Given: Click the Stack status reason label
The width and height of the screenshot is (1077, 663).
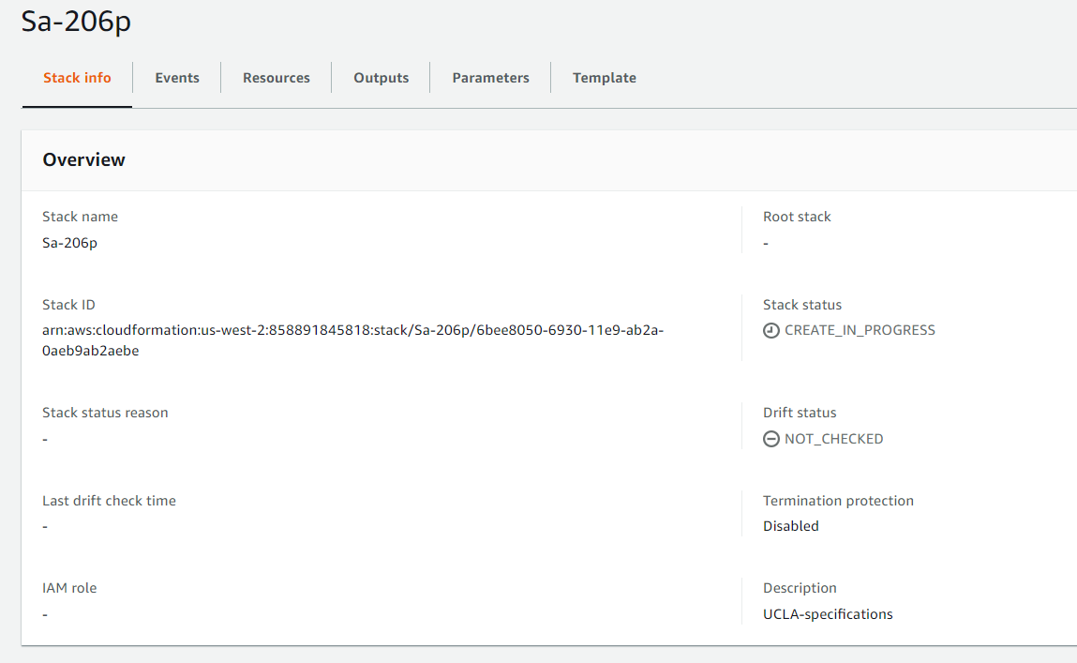Looking at the screenshot, I should 105,413.
